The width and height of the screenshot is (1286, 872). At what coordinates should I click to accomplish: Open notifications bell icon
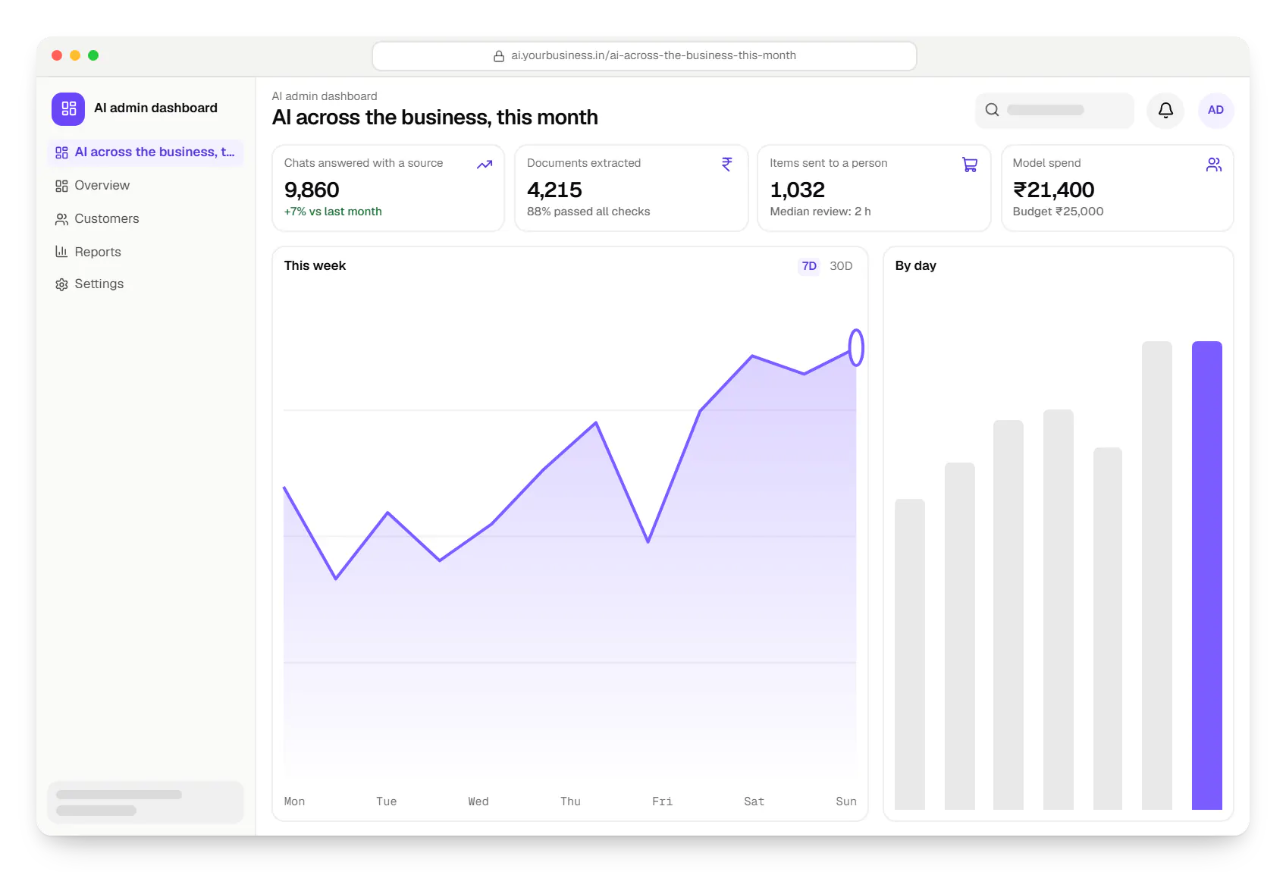click(1165, 110)
